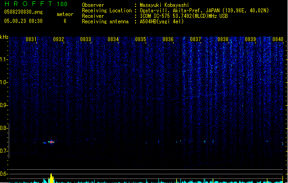Screen dimensions: 288x183
Task: Click the date stamp 05.08.23 08:30
Action: [23, 21]
